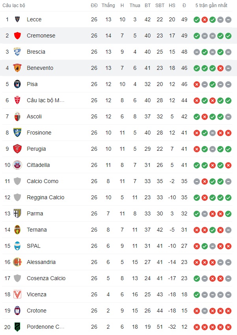Click the Frosinone team badge
Image resolution: width=237 pixels, height=335 pixels.
[x=17, y=133]
